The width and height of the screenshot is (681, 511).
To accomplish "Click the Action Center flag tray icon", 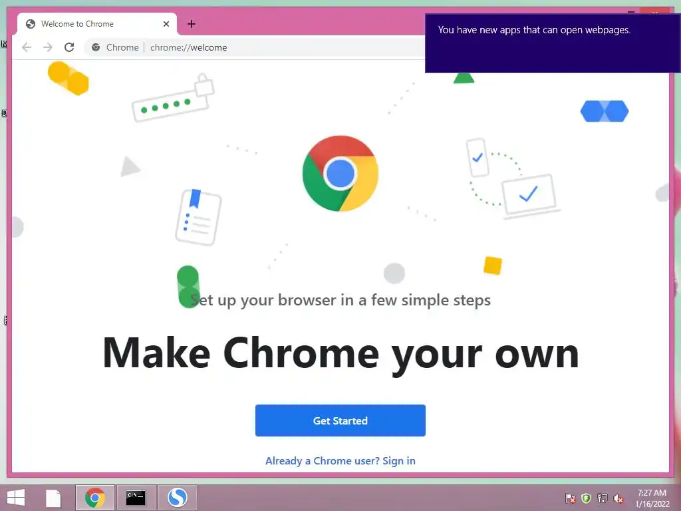I will click(570, 498).
